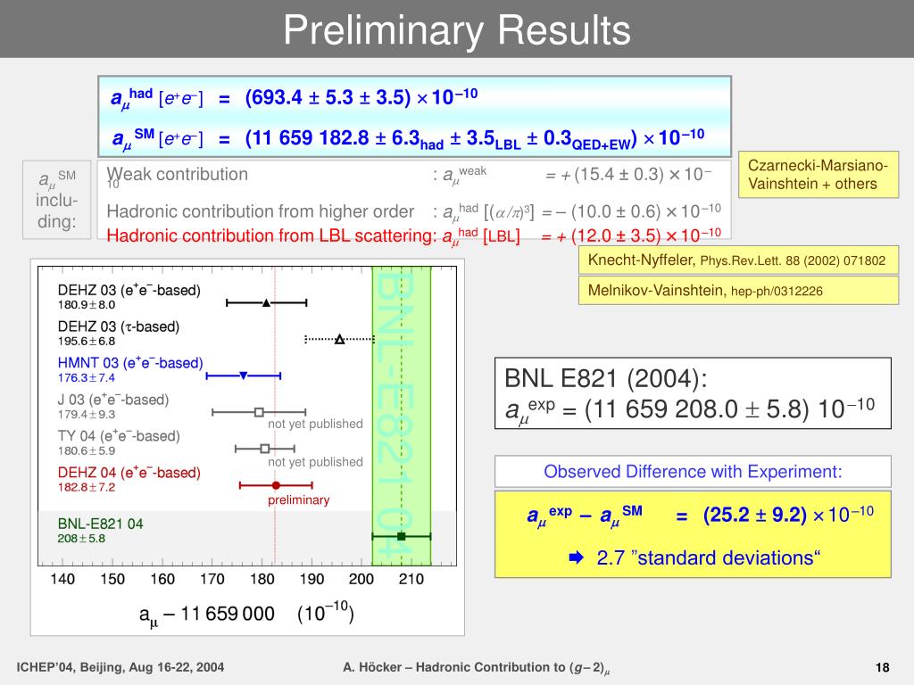Click the 'Preliminary Results' slide title
The height and width of the screenshot is (685, 914).
(457, 29)
